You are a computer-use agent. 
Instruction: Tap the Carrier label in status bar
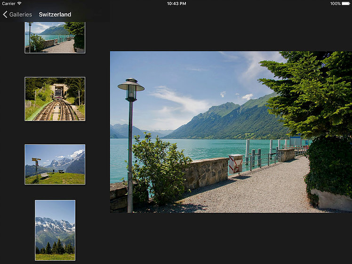[x=8, y=3]
